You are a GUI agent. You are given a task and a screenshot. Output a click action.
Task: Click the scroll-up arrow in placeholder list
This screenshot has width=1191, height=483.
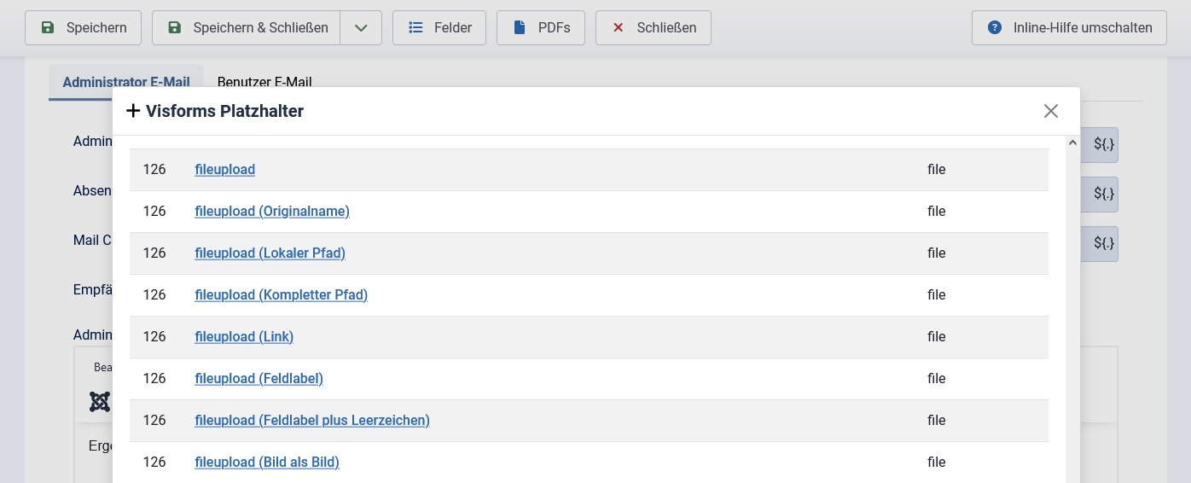(1072, 143)
